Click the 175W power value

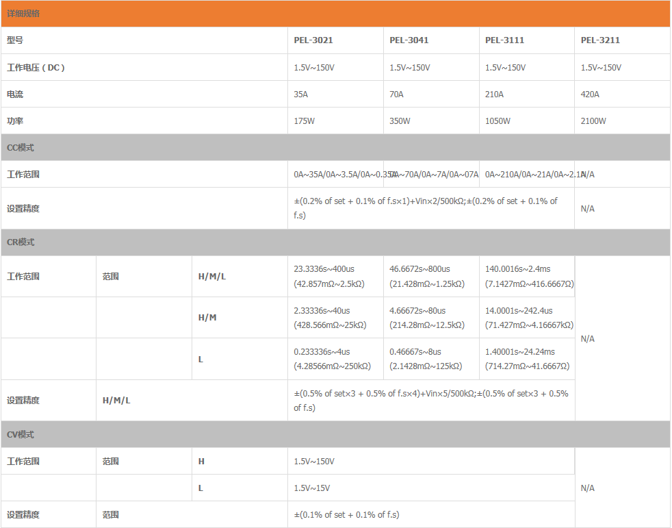304,121
